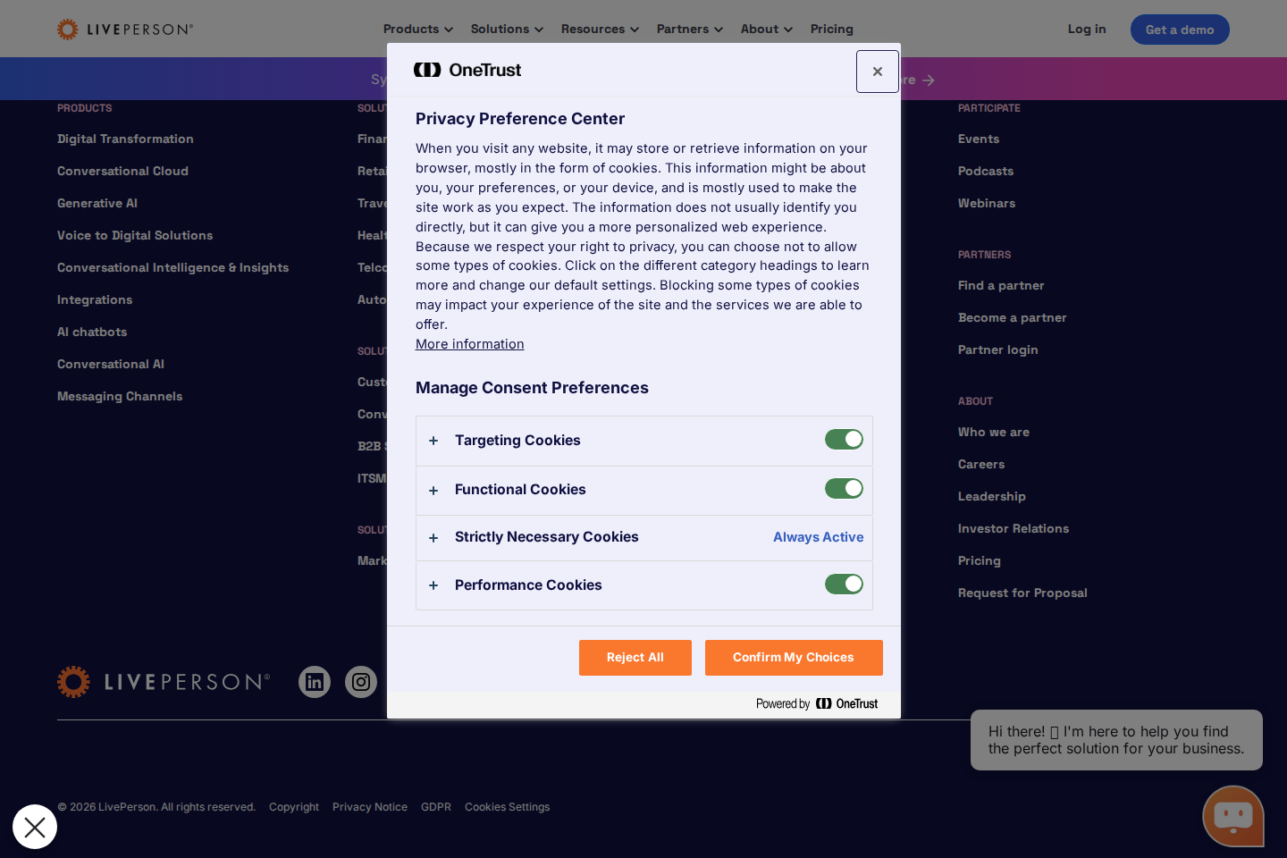Click round X button at bottom left
Viewport: 1287px width, 858px height.
35,827
